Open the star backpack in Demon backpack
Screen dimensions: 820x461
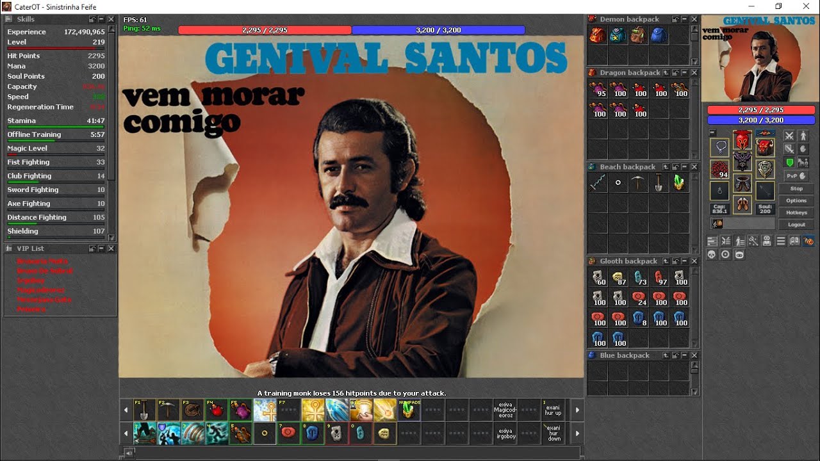click(x=618, y=35)
